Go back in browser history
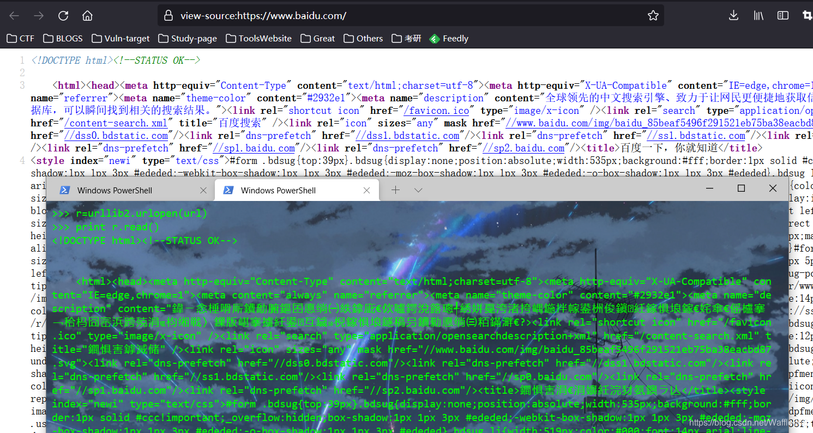 pyautogui.click(x=14, y=16)
